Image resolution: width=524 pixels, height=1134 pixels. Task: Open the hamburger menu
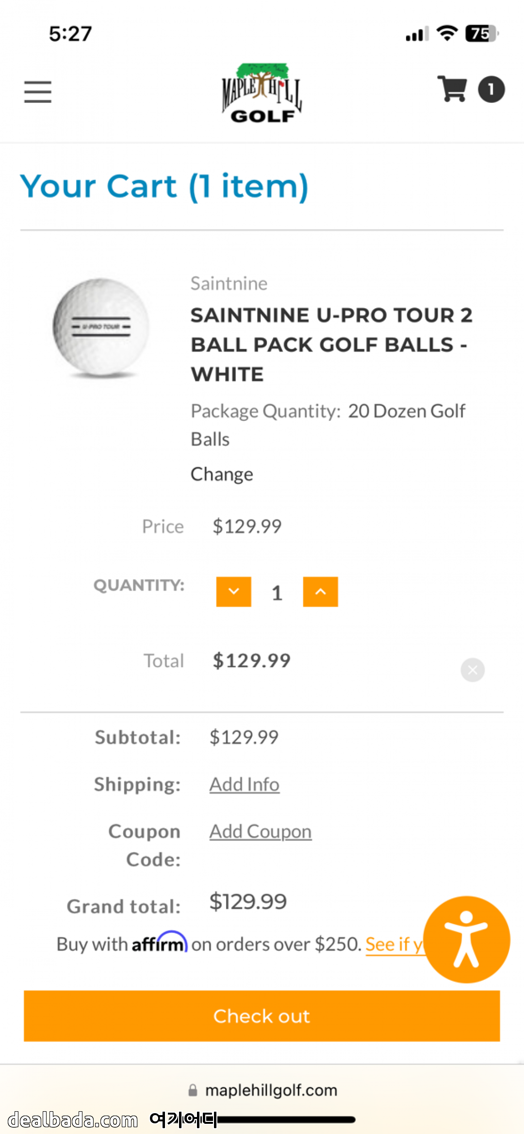(38, 92)
